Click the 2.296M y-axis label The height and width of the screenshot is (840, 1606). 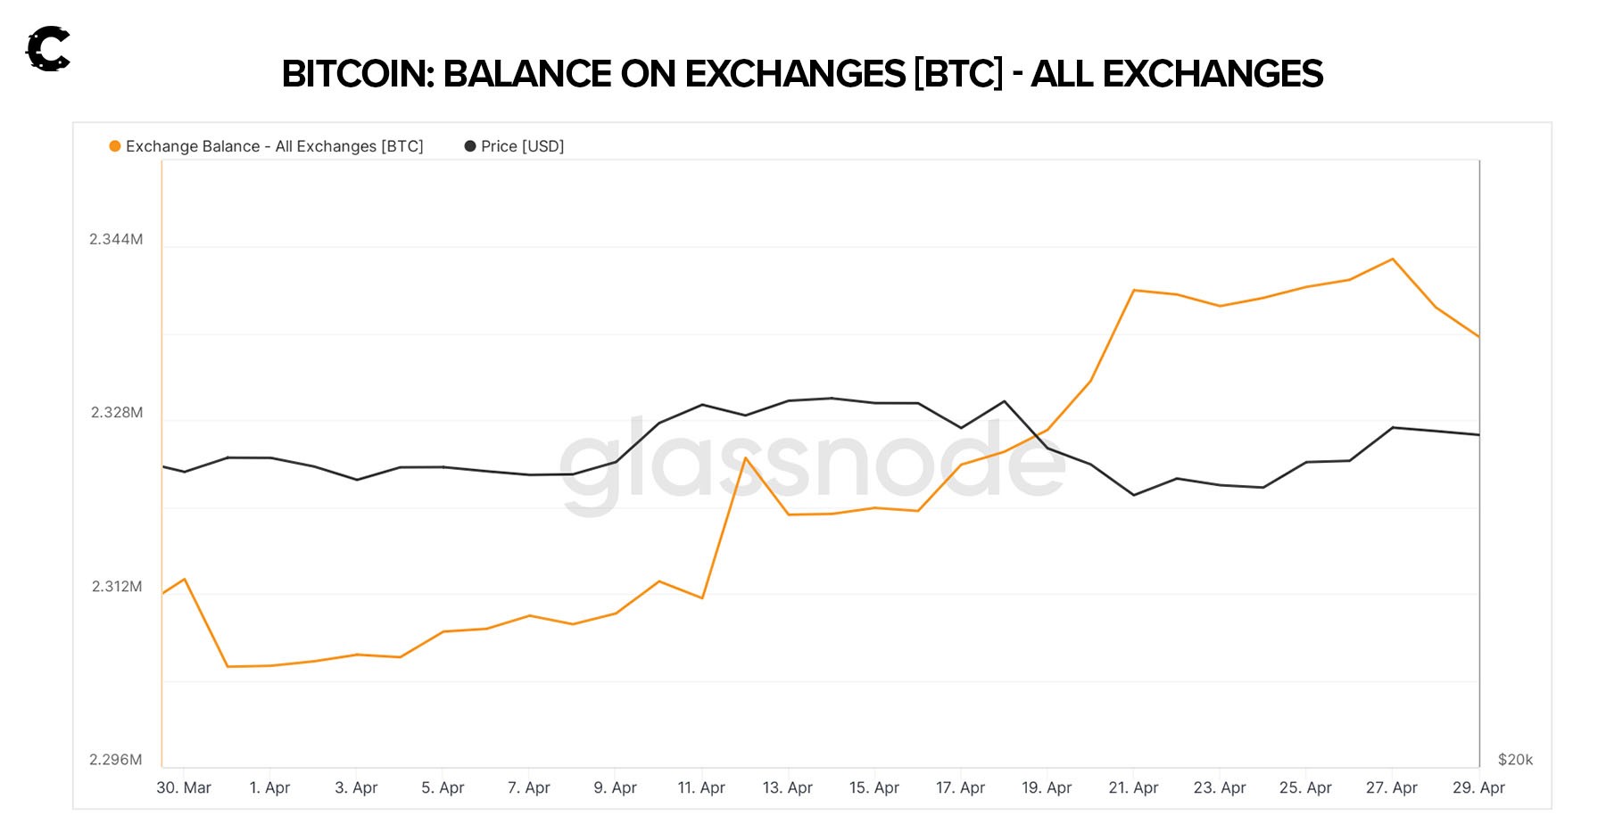[x=116, y=760]
